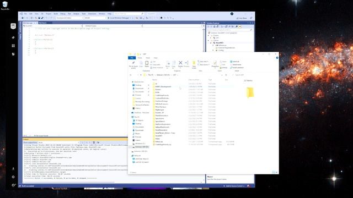This screenshot has width=353, height=198.
Task: Expand Config folder in Solution Explorer
Action: click(x=213, y=50)
